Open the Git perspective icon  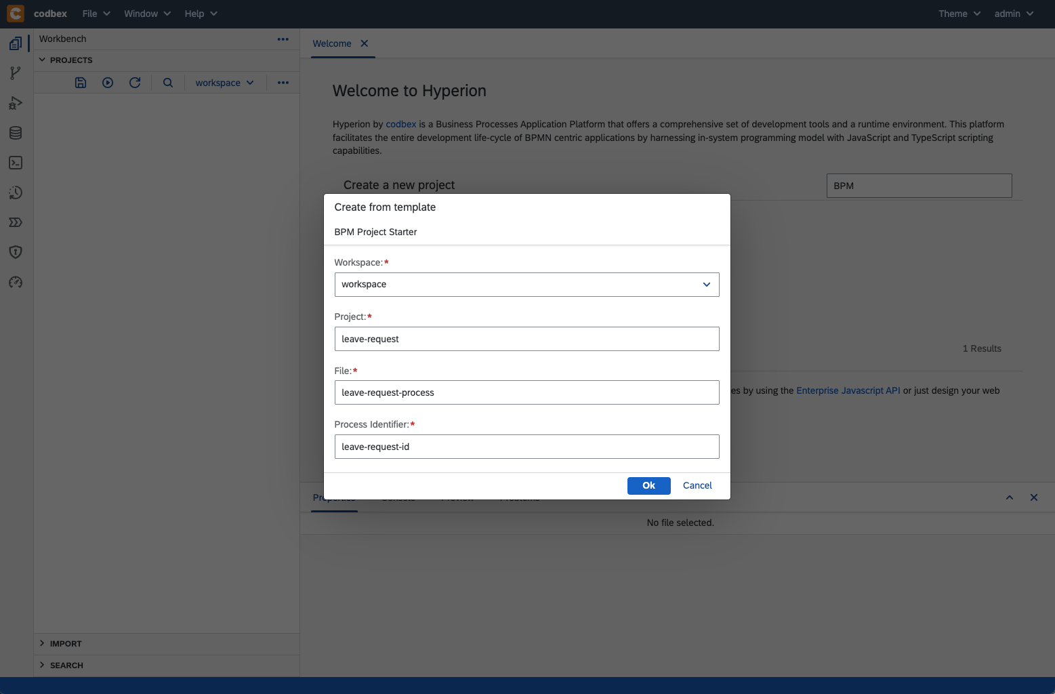(x=16, y=73)
